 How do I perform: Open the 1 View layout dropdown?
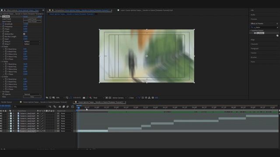coord(133,98)
